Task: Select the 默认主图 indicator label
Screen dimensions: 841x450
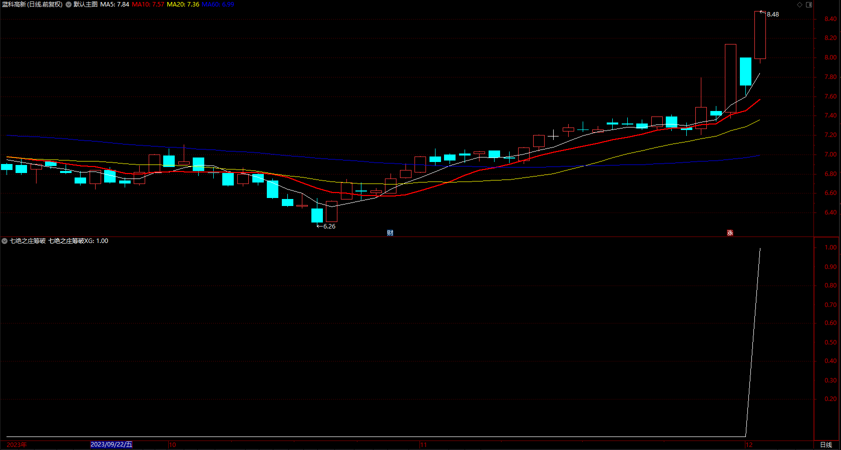Action: click(86, 4)
